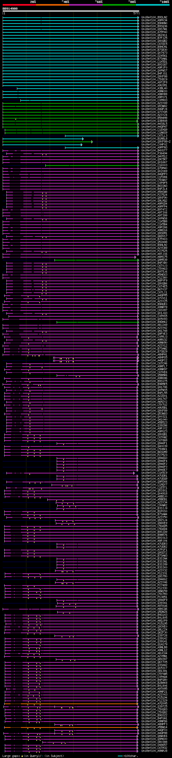Select hit UniRef100_P27524

(154, 195)
